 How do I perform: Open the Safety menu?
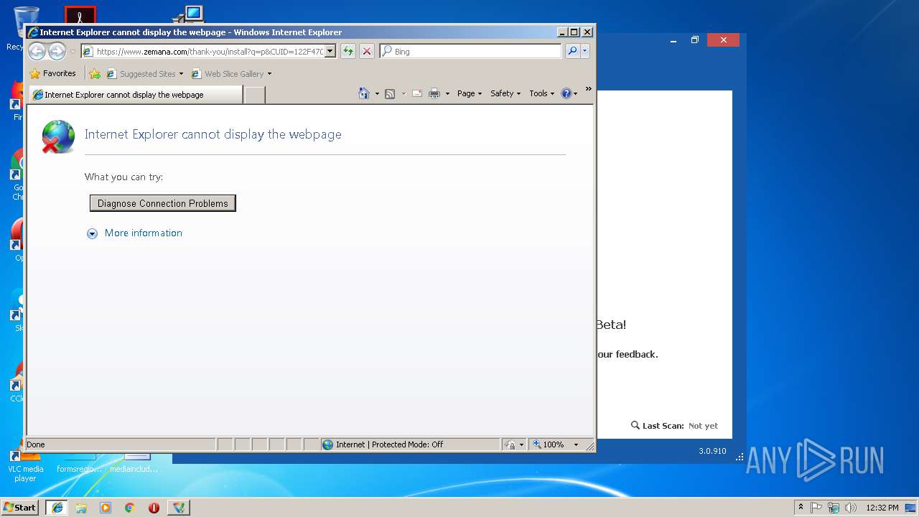pos(505,93)
